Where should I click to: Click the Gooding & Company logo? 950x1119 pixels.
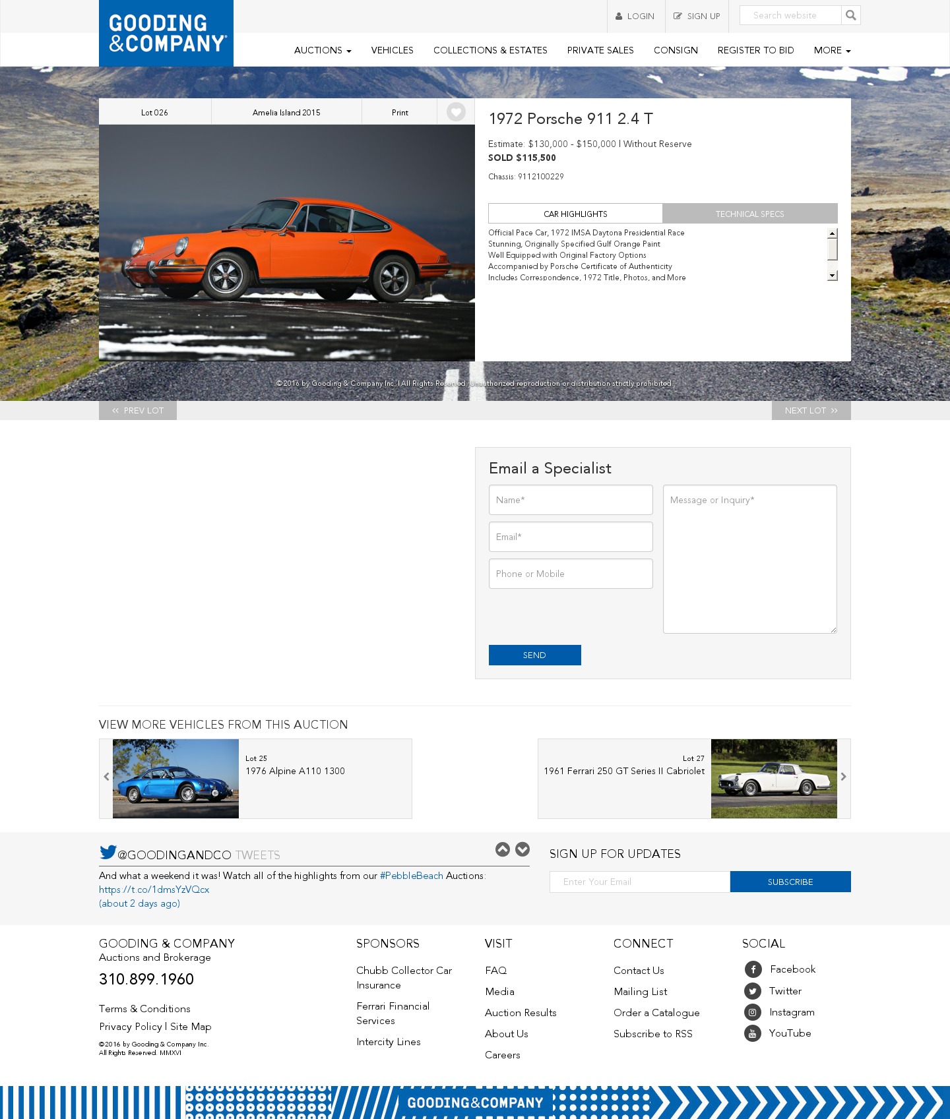[x=166, y=33]
